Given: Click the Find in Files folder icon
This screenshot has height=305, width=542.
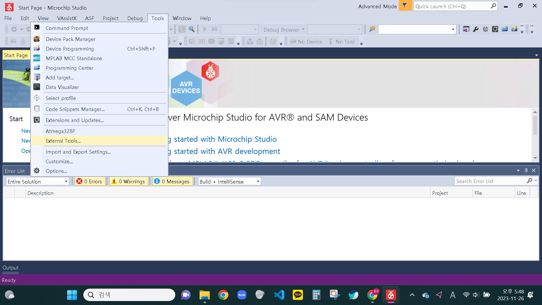Looking at the screenshot, I should point(372,29).
